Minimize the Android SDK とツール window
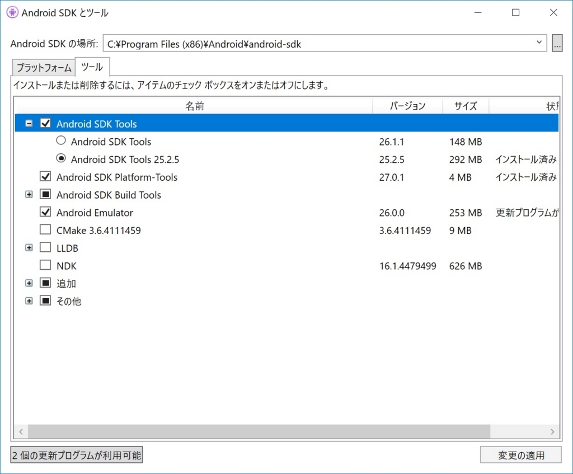573x474 pixels. [x=478, y=12]
